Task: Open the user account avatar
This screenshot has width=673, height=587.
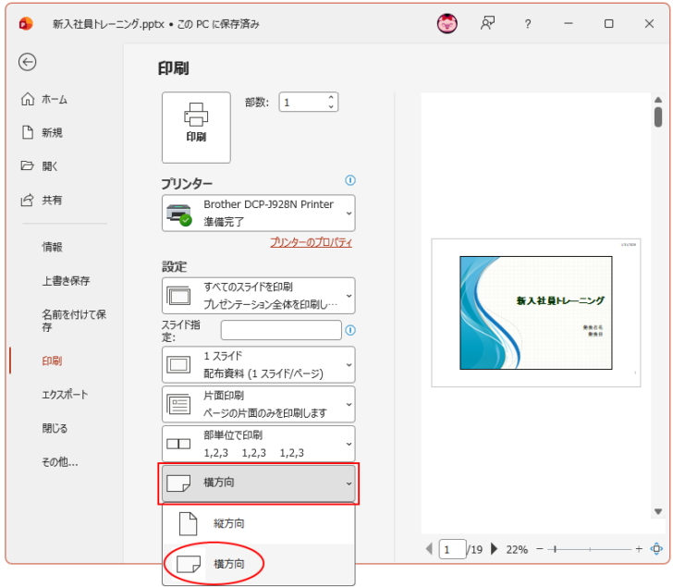Action: (447, 24)
